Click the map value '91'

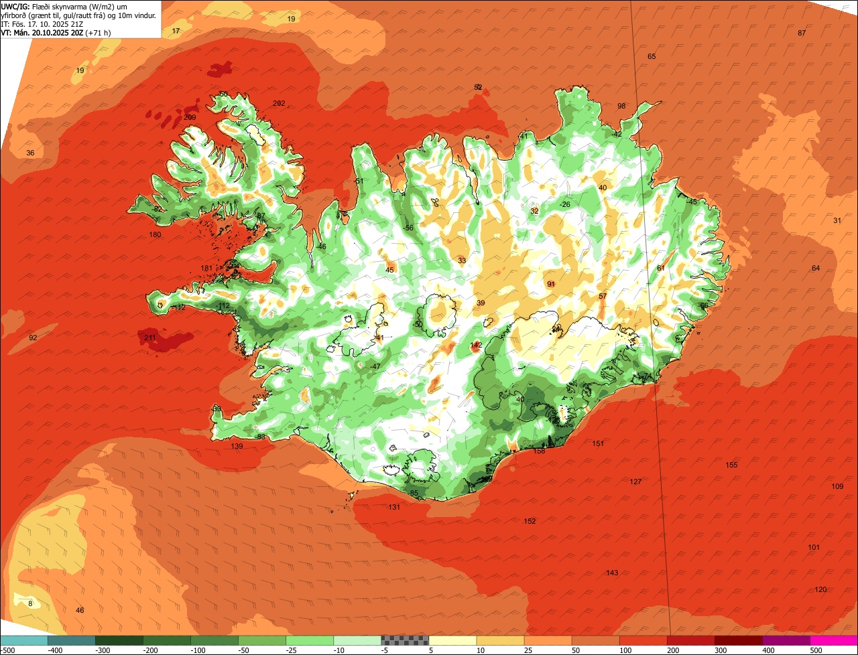(551, 284)
